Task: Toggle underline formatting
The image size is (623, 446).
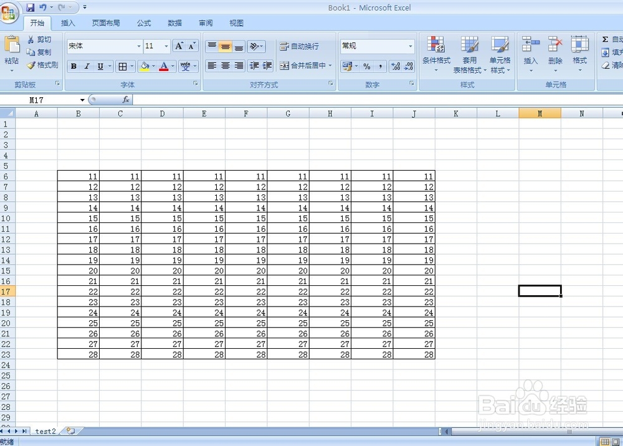Action: click(100, 66)
